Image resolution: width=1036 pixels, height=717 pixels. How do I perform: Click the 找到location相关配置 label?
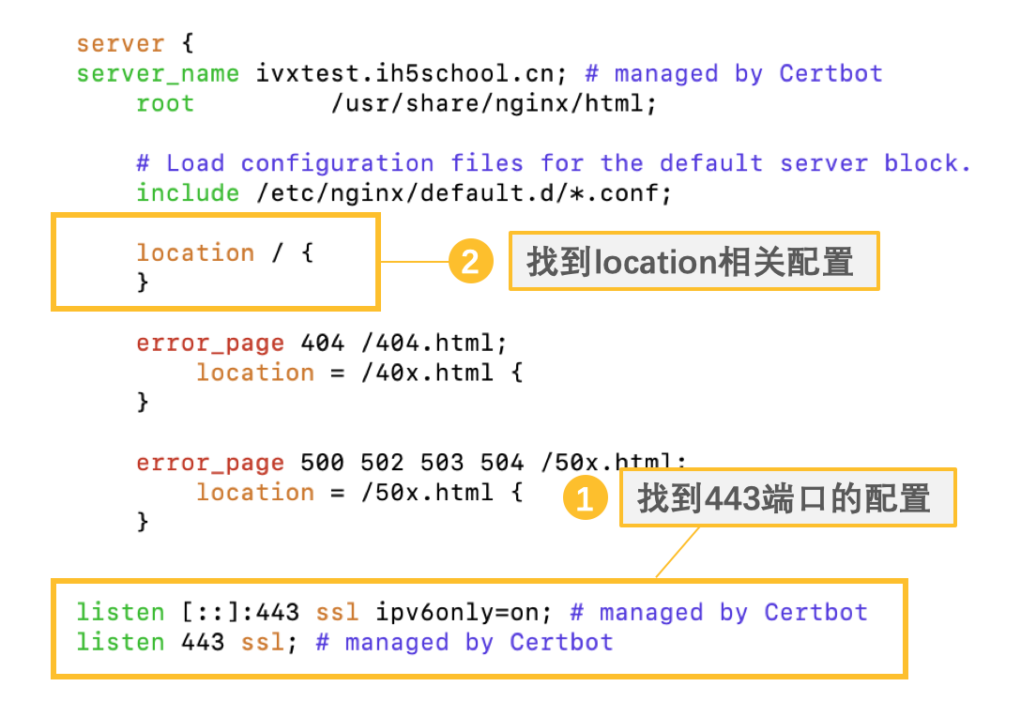pyautogui.click(x=693, y=262)
